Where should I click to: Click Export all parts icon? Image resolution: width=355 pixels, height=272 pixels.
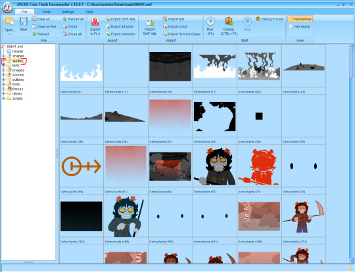108,26
